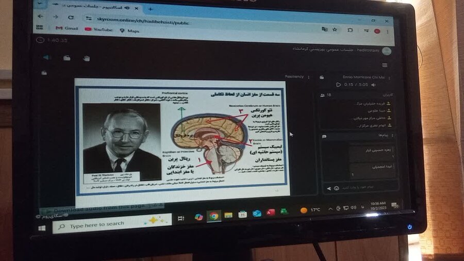This screenshot has width=464, height=261.
Task: Click the browser forward arrow
Action: [56, 17]
